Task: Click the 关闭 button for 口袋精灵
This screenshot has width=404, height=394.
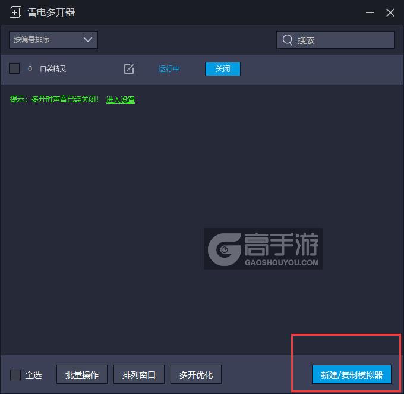Action: (x=223, y=69)
